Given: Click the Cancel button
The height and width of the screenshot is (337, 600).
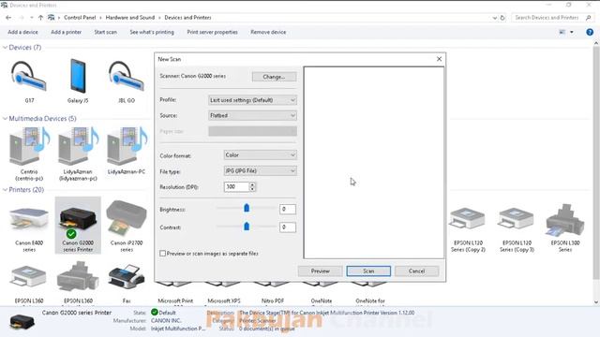Looking at the screenshot, I should pyautogui.click(x=416, y=271).
